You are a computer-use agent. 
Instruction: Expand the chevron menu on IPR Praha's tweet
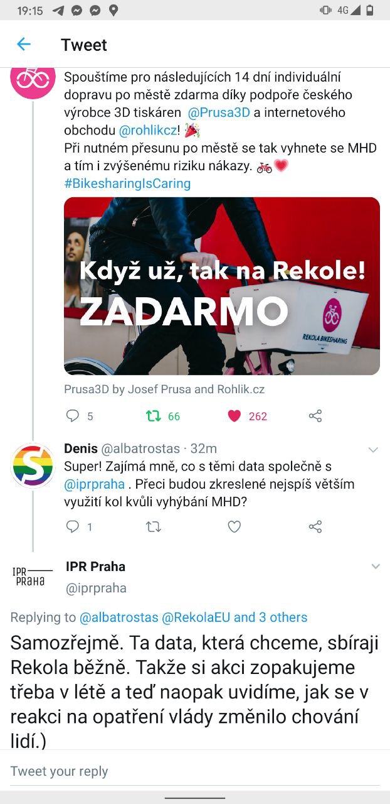(x=375, y=567)
